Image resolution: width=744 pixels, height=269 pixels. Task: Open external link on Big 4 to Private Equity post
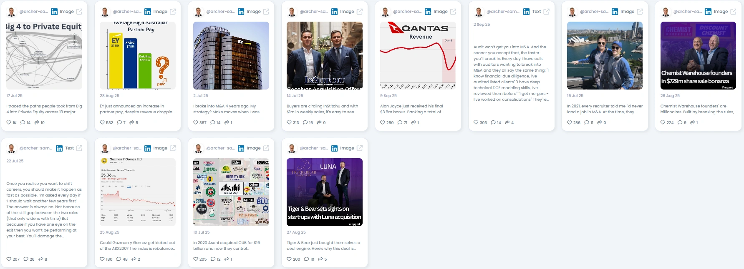[x=79, y=12]
